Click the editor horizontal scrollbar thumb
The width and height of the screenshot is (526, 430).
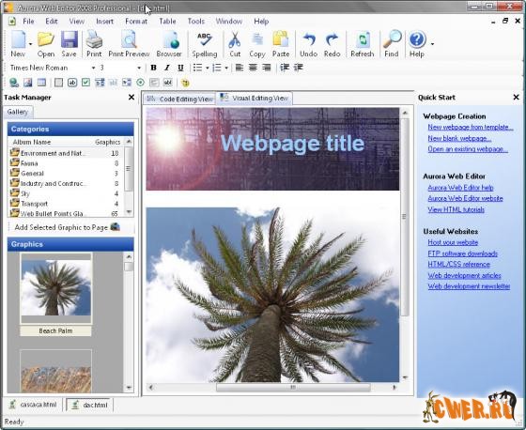(293, 388)
